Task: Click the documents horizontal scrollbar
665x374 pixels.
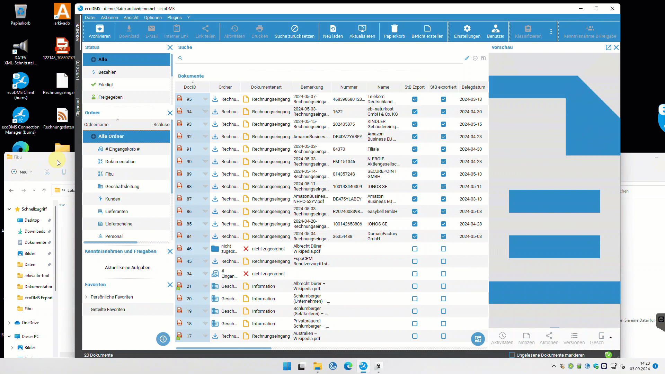Action: tap(224, 348)
